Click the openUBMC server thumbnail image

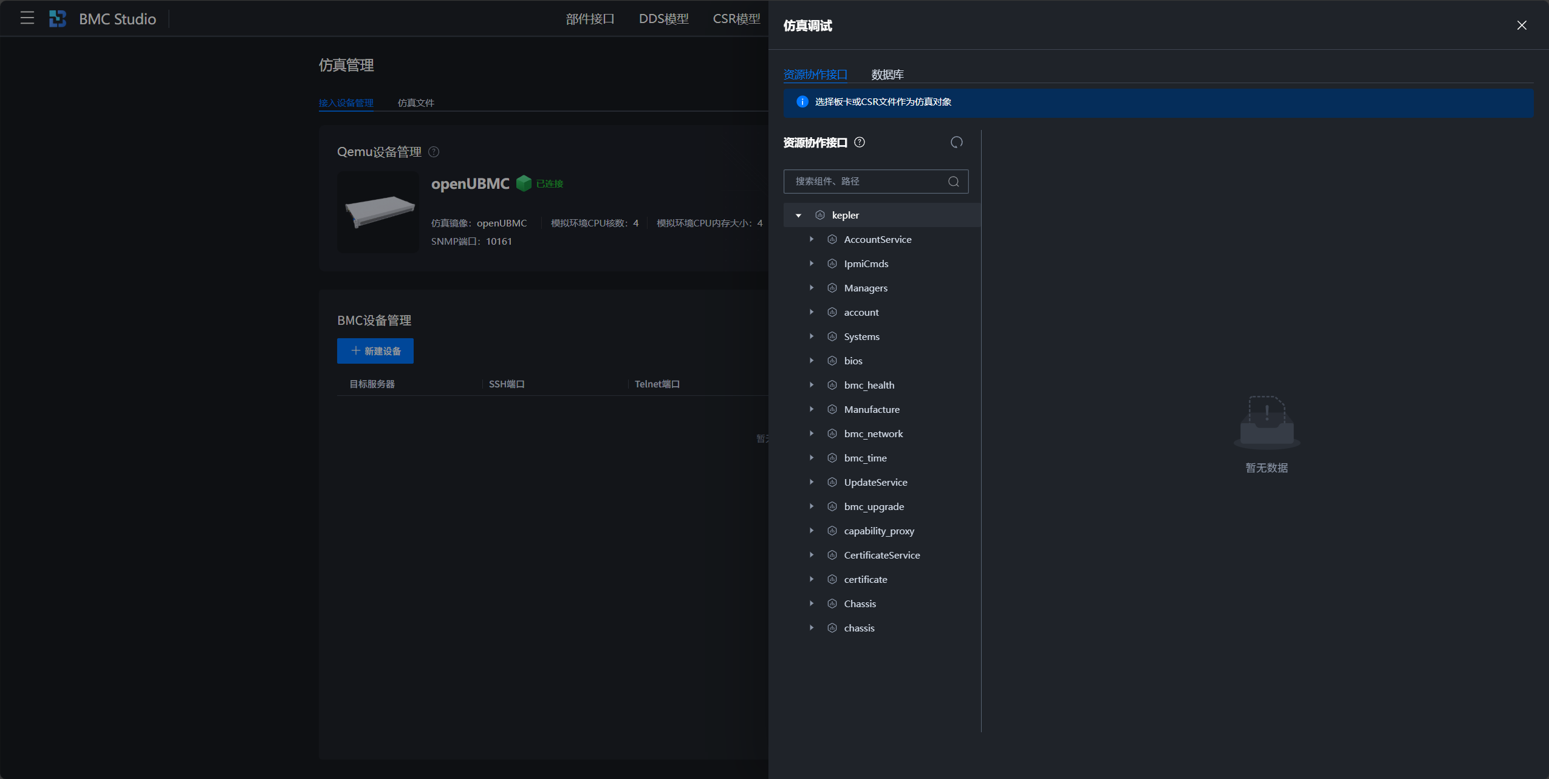pos(378,211)
